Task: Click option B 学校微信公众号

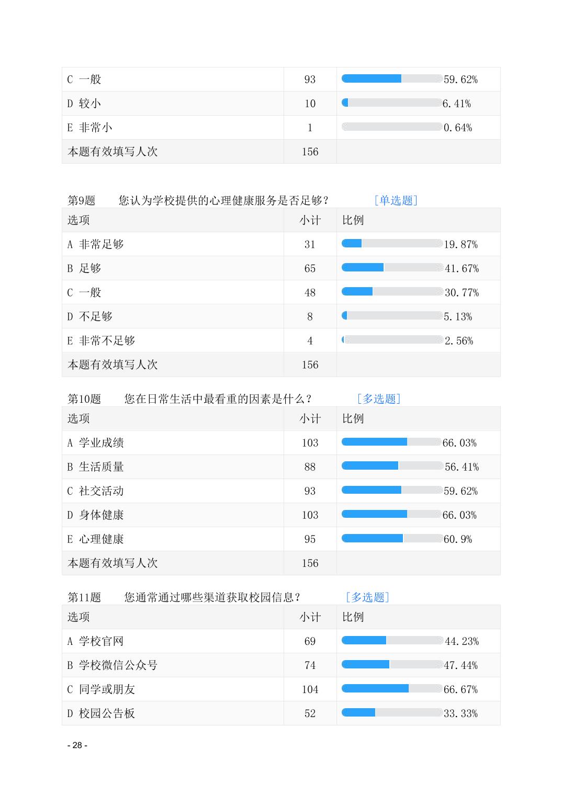Action: coord(112,665)
